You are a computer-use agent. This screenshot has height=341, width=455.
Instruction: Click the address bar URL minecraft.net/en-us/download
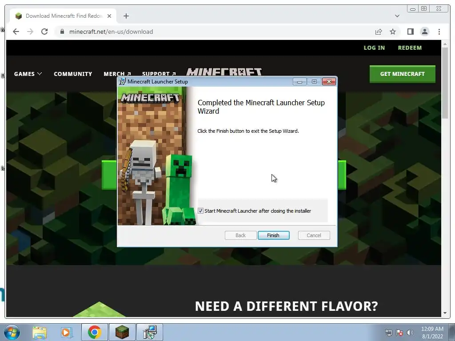coord(111,32)
